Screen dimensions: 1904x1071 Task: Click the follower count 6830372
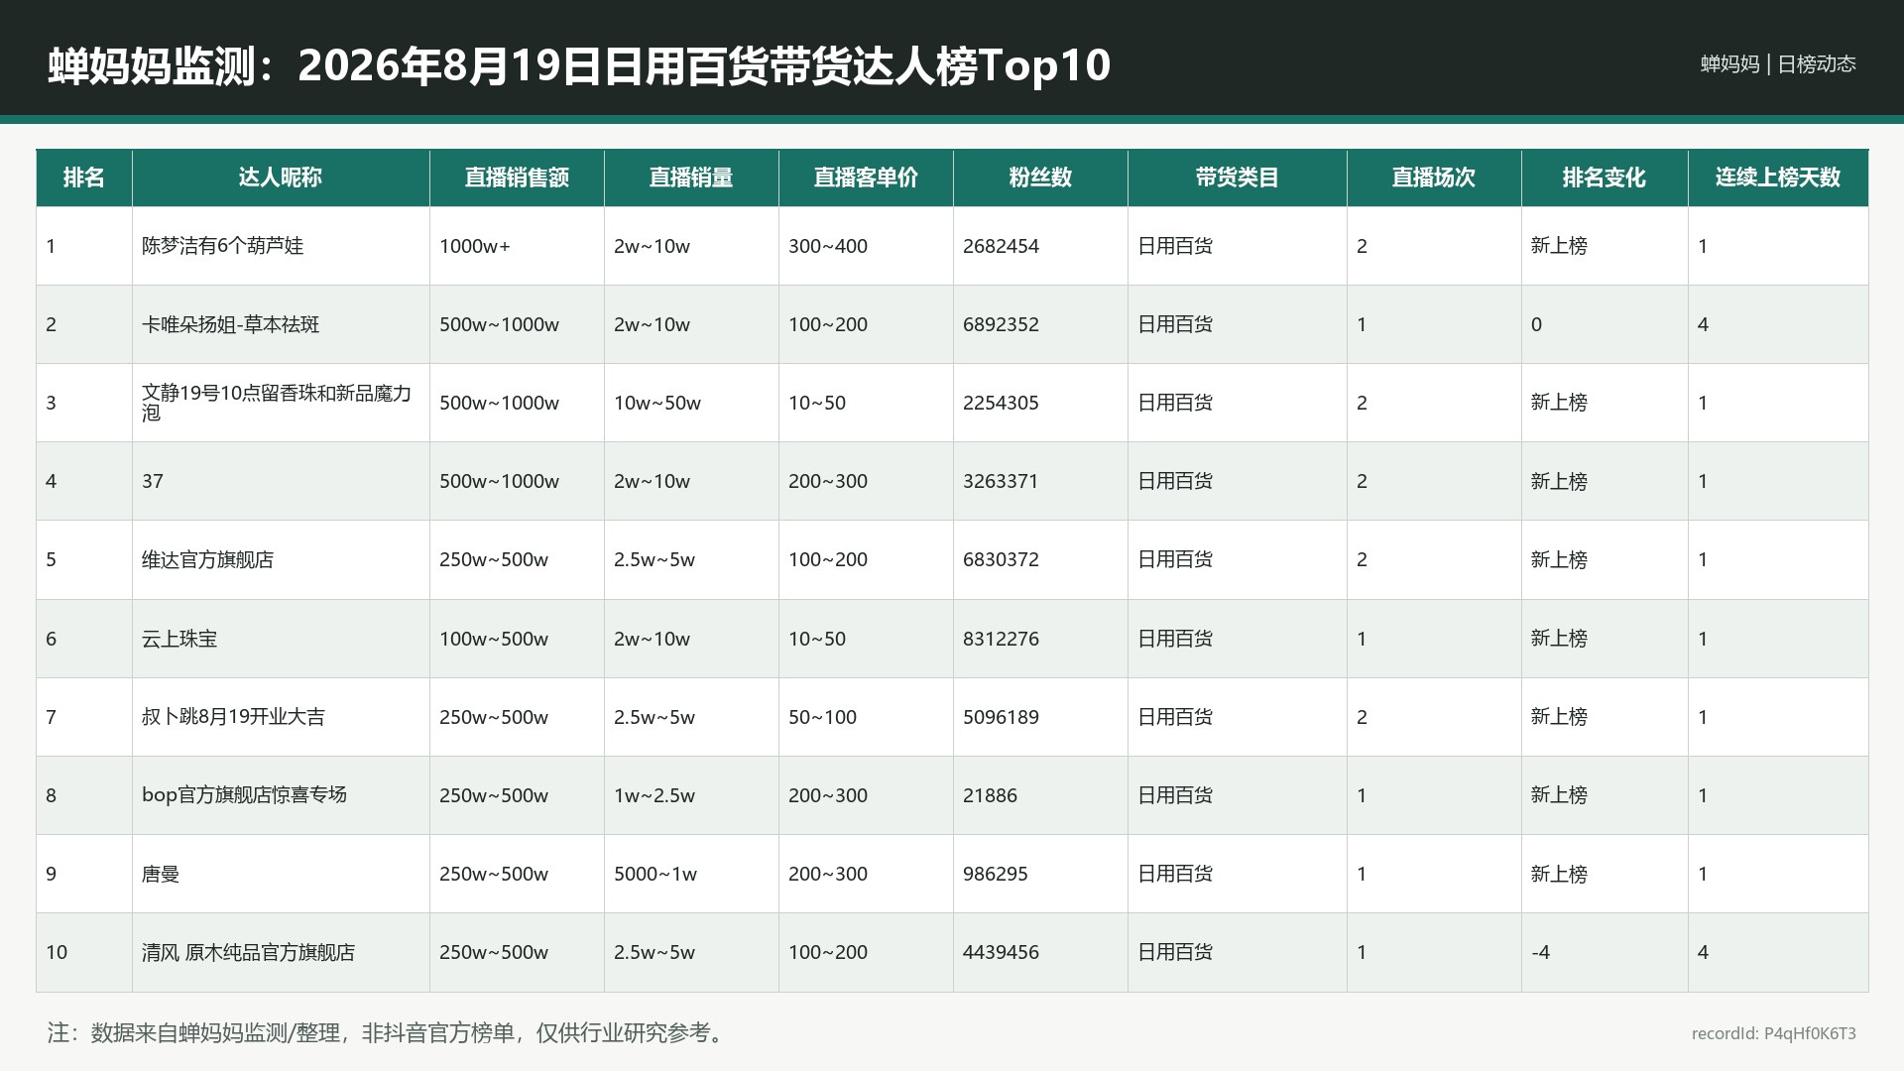[1002, 559]
